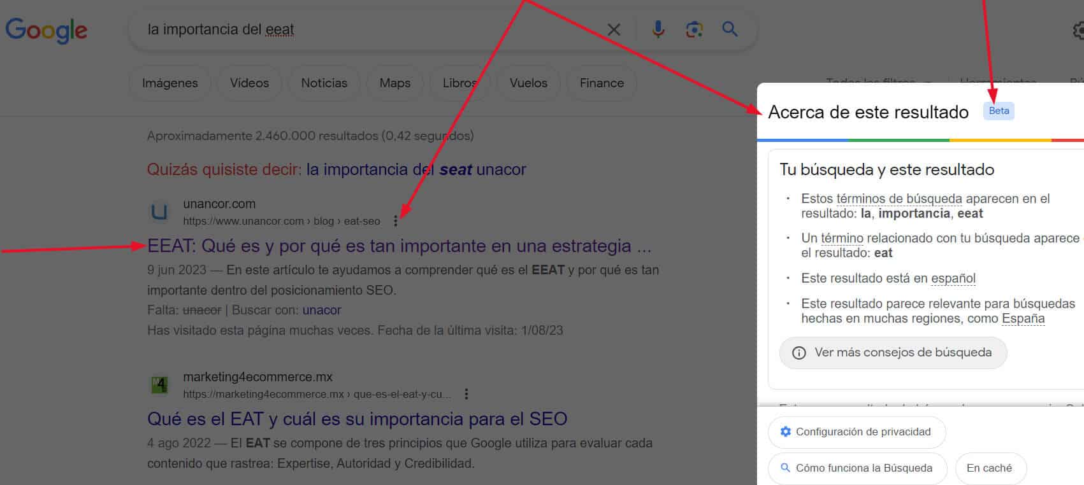Click the blue magnifier search icon
The height and width of the screenshot is (485, 1084).
tap(730, 29)
